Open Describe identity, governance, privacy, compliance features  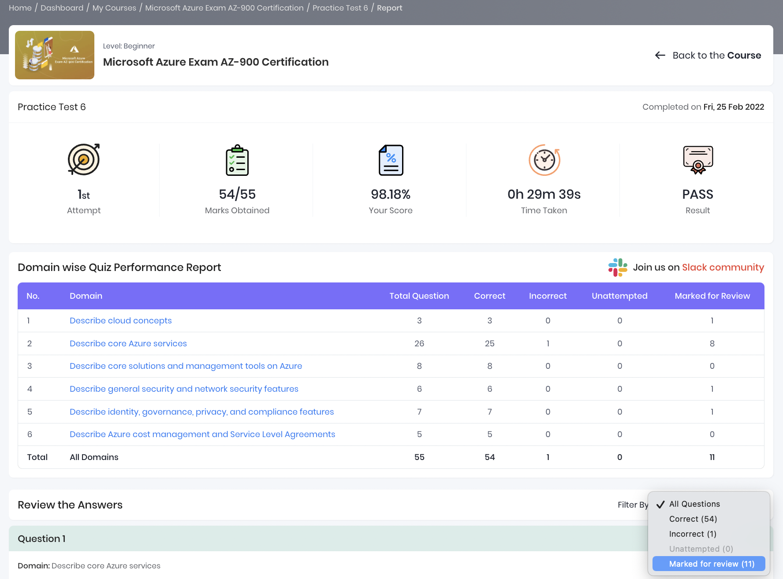202,412
